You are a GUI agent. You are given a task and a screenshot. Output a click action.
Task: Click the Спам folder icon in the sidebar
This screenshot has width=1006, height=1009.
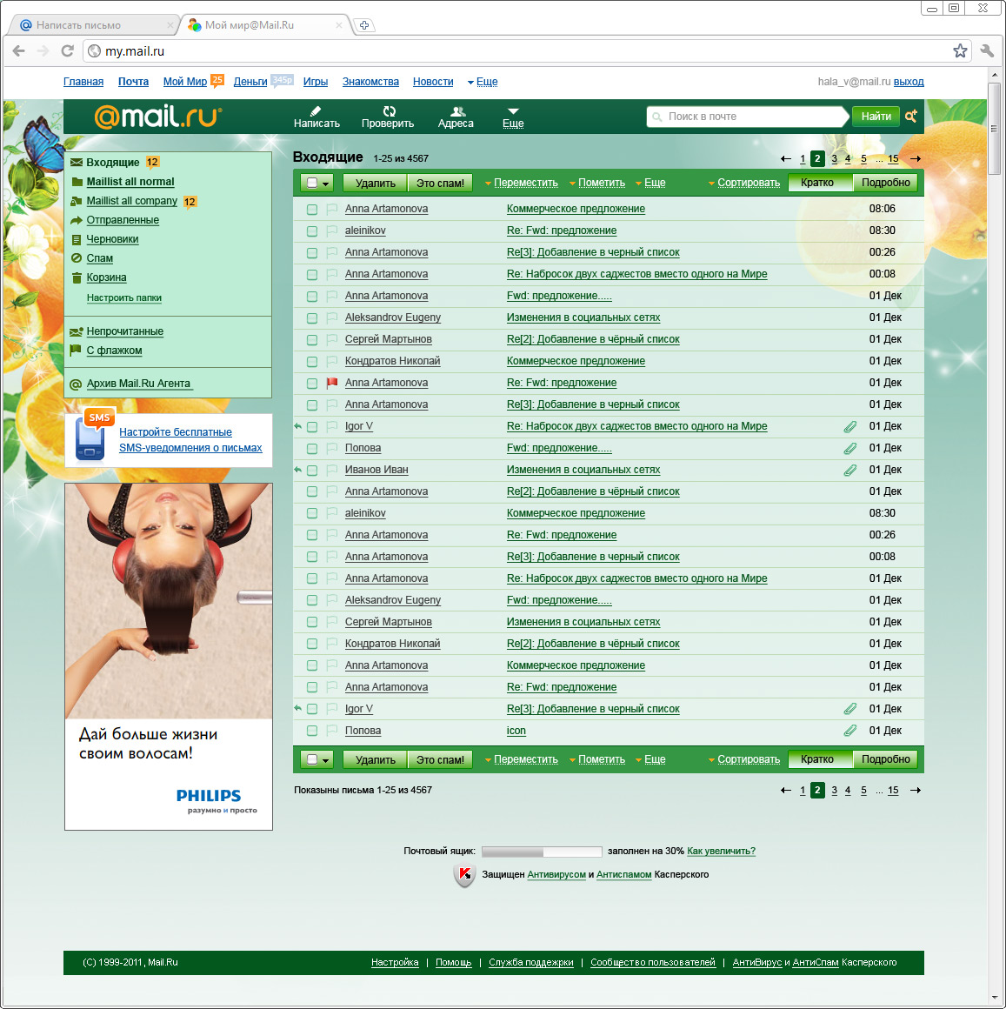(x=76, y=258)
